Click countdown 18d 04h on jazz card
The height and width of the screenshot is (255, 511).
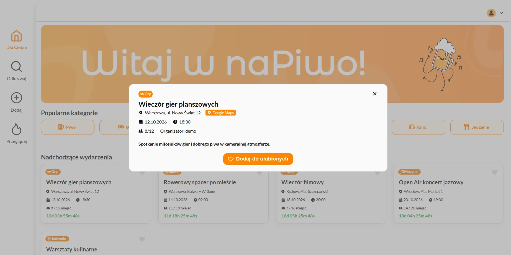415,216
